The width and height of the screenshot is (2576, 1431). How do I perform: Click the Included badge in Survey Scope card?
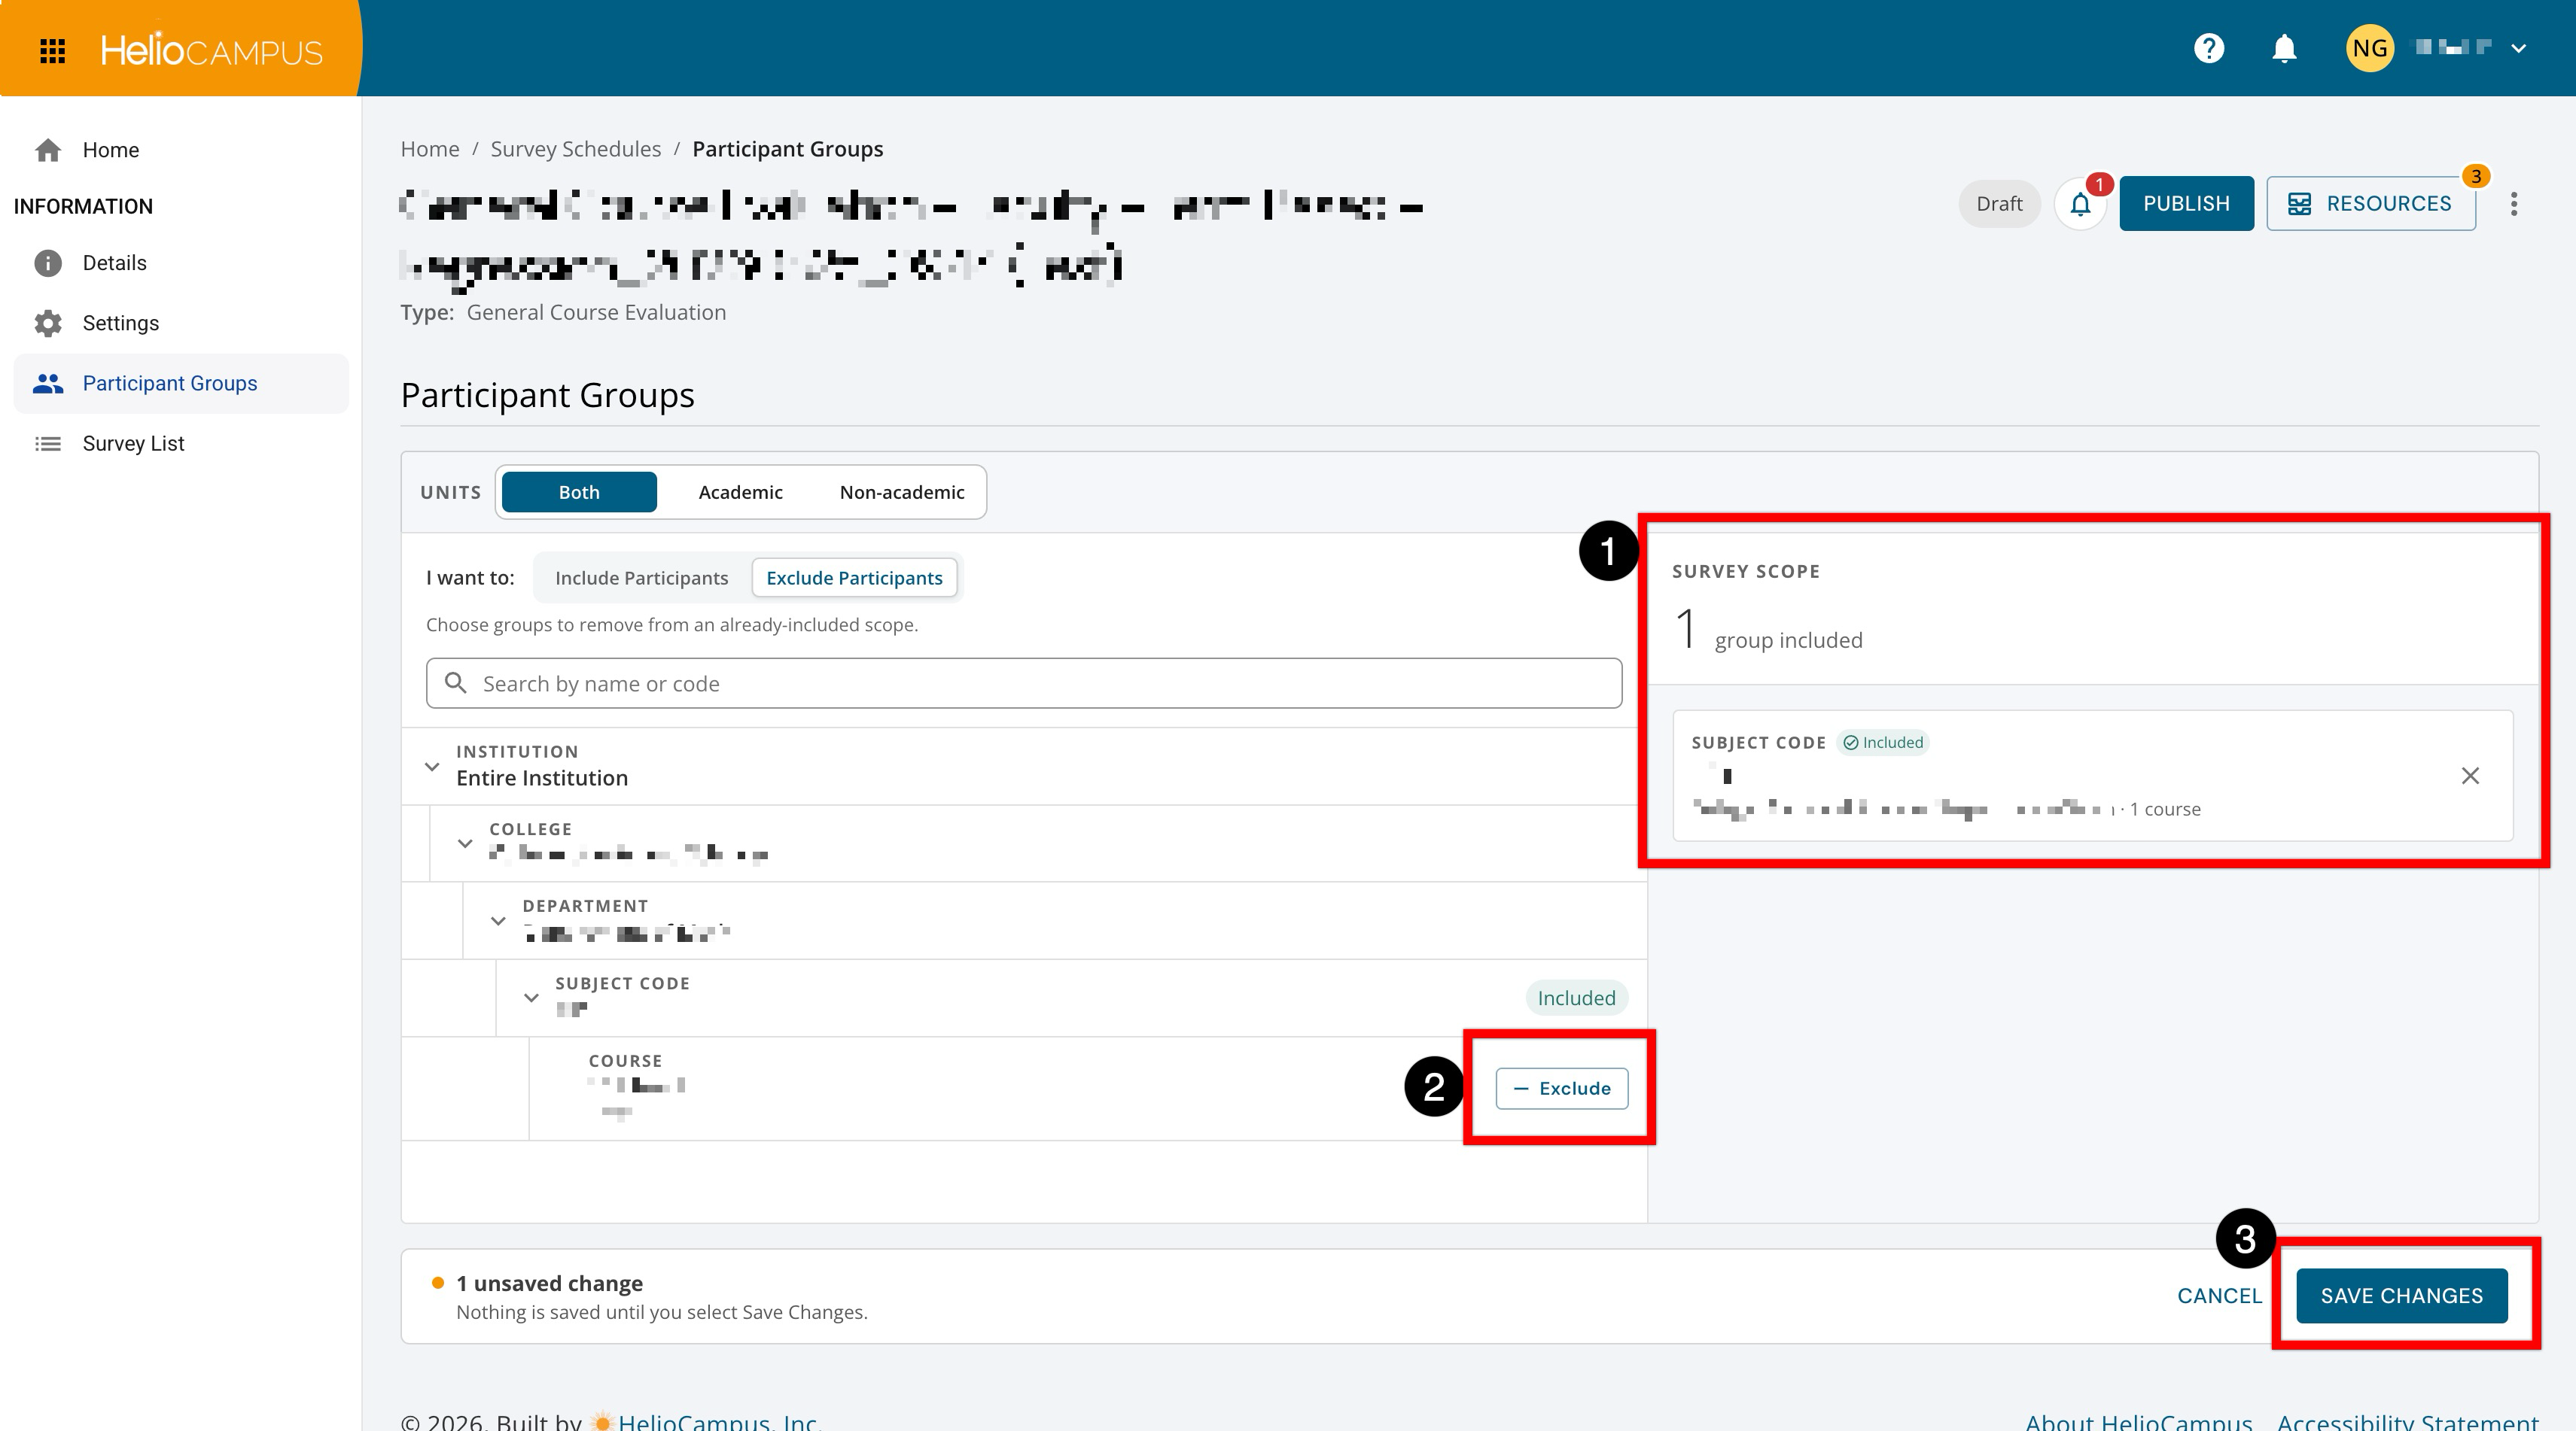pyautogui.click(x=1884, y=743)
